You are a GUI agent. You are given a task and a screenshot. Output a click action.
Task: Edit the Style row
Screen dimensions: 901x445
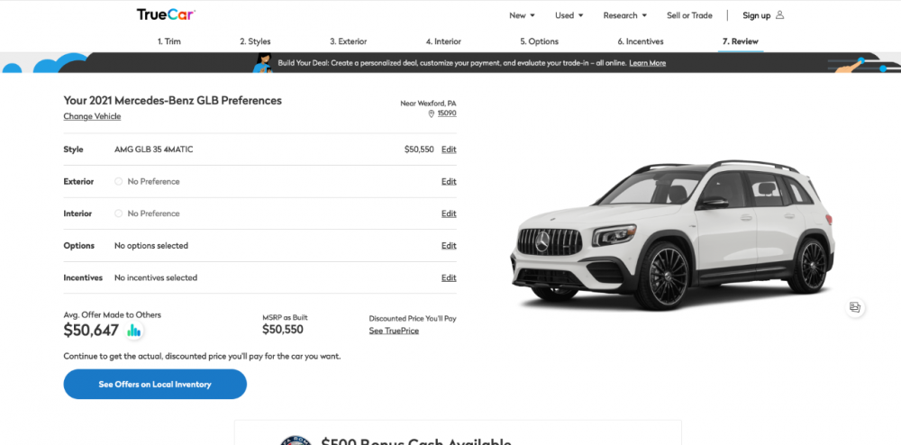(x=449, y=150)
